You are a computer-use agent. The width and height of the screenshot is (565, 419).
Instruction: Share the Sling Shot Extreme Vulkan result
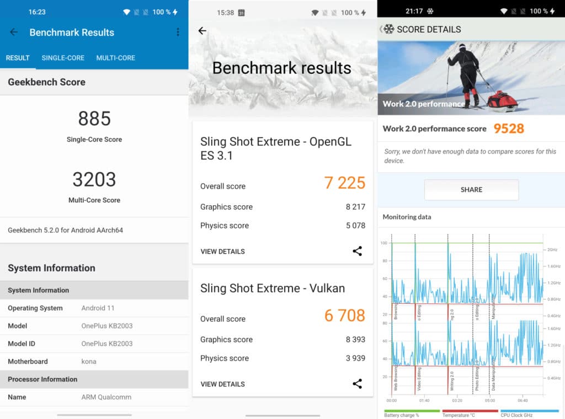click(357, 384)
